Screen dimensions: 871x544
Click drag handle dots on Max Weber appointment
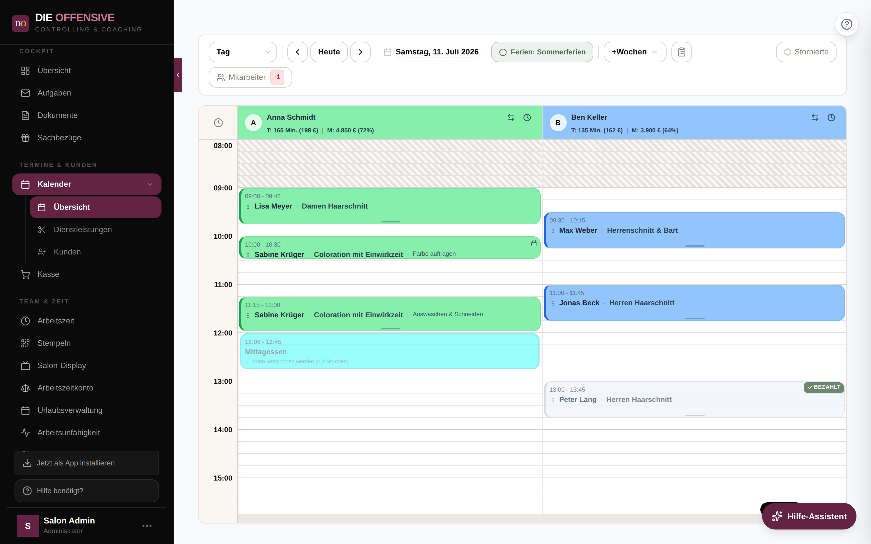click(553, 231)
